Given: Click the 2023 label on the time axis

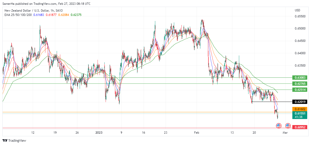Looking at the screenshot, I should click(x=100, y=133).
